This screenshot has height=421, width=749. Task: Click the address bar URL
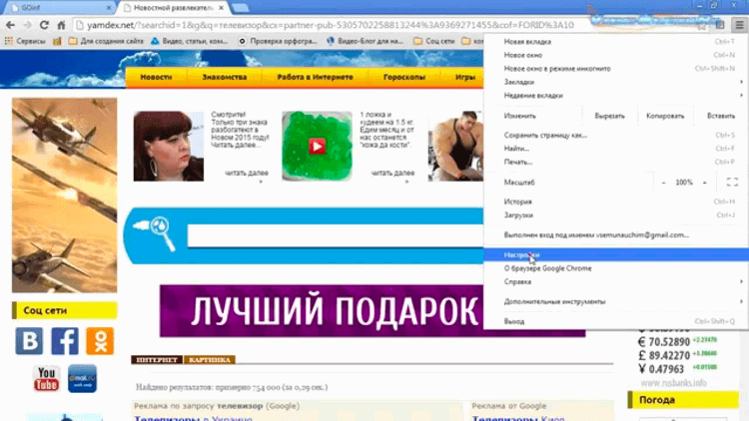[330, 25]
